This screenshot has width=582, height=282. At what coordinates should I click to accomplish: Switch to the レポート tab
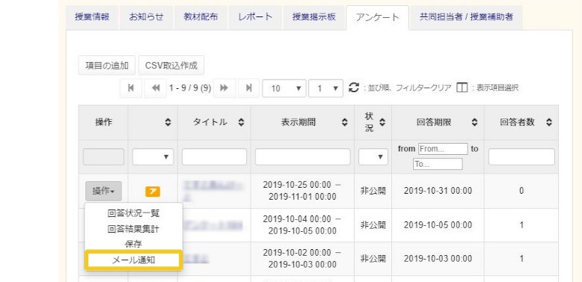(256, 17)
